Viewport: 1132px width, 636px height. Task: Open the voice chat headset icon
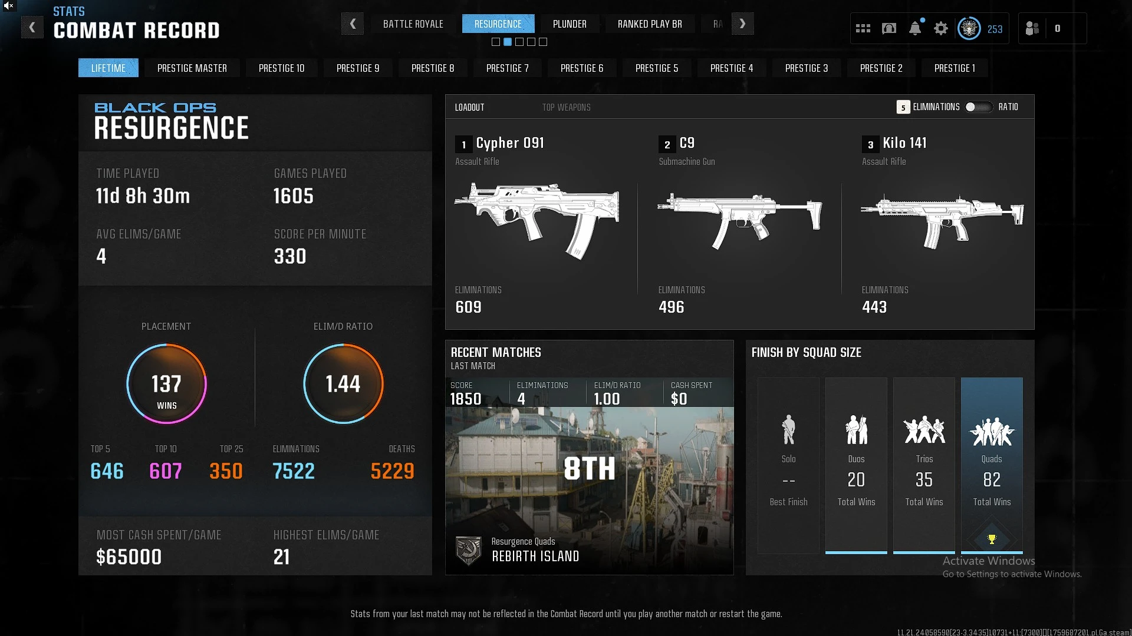tap(889, 28)
